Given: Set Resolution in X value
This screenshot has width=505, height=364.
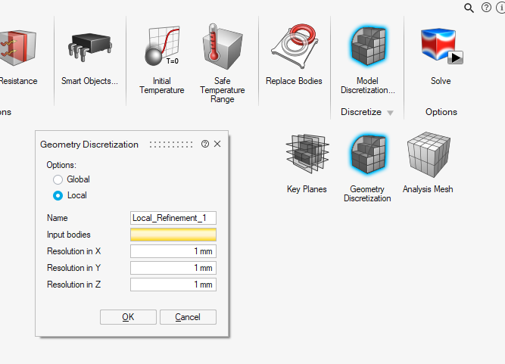Looking at the screenshot, I should (173, 251).
